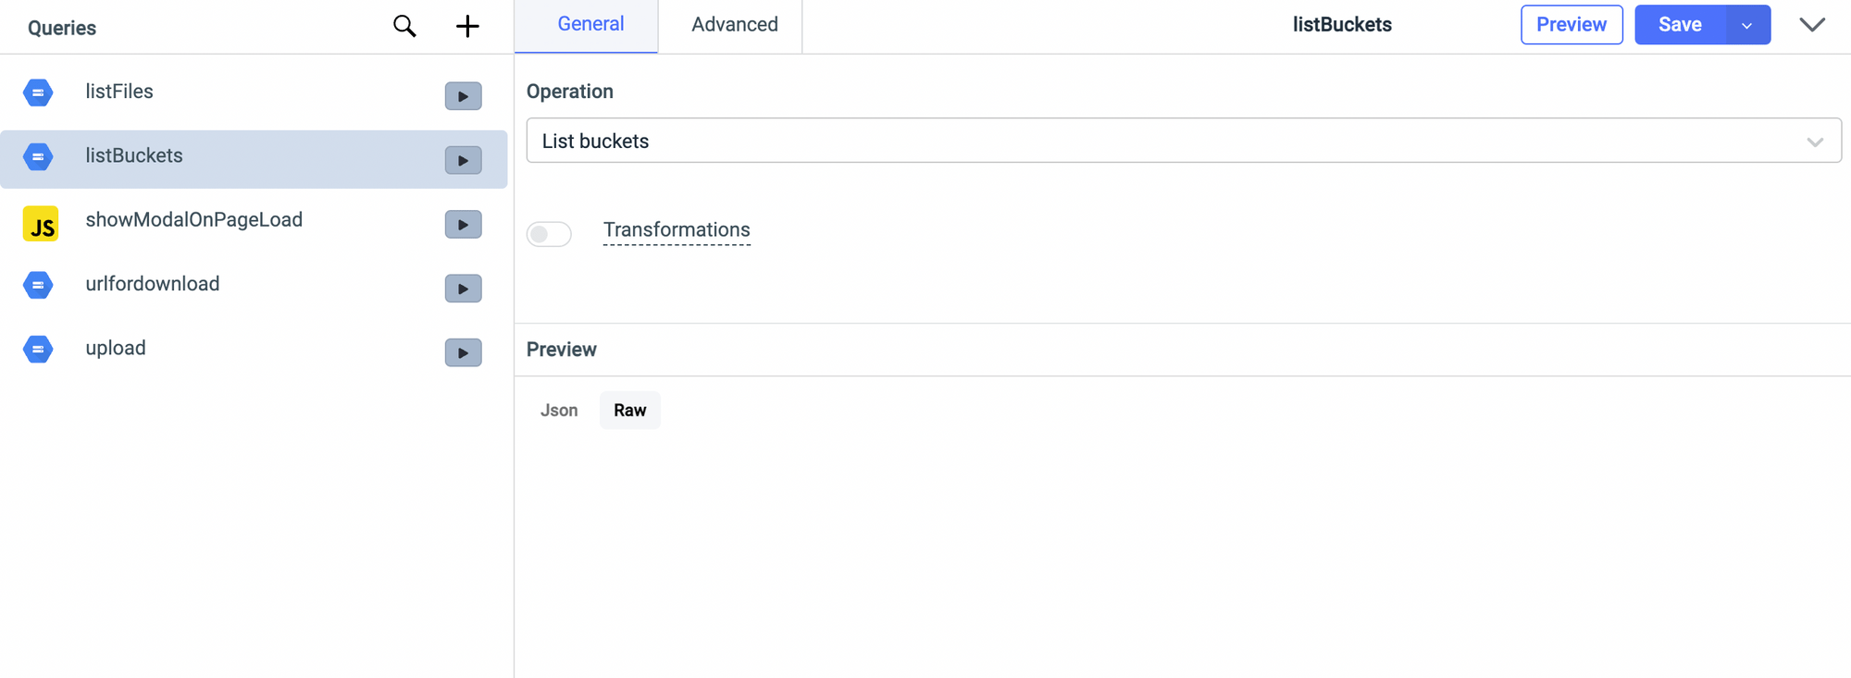Screen dimensions: 1851x678
Task: Run the showModalOnPageLoad query
Action: [463, 225]
